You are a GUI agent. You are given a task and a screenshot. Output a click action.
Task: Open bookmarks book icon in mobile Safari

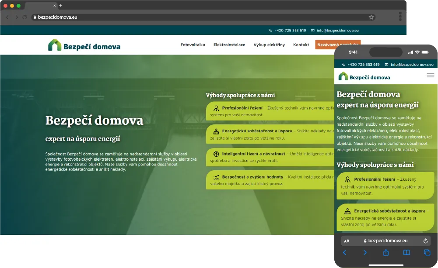tap(406, 253)
